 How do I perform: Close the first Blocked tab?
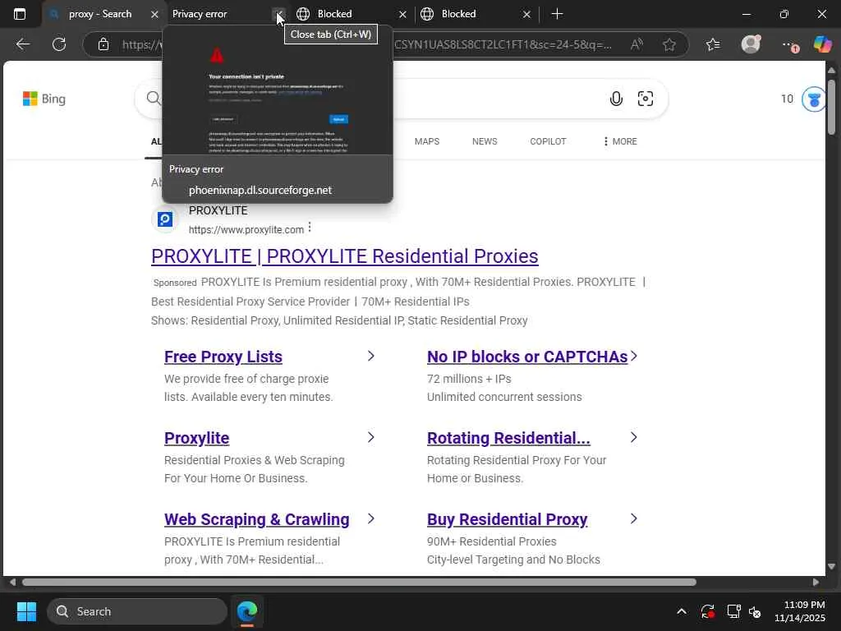402,15
